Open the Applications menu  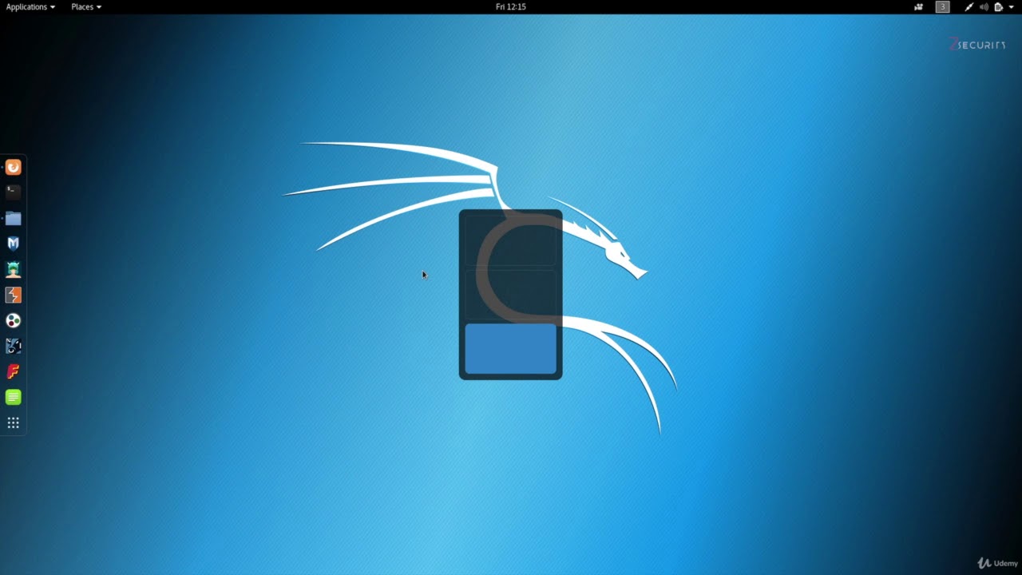click(30, 6)
